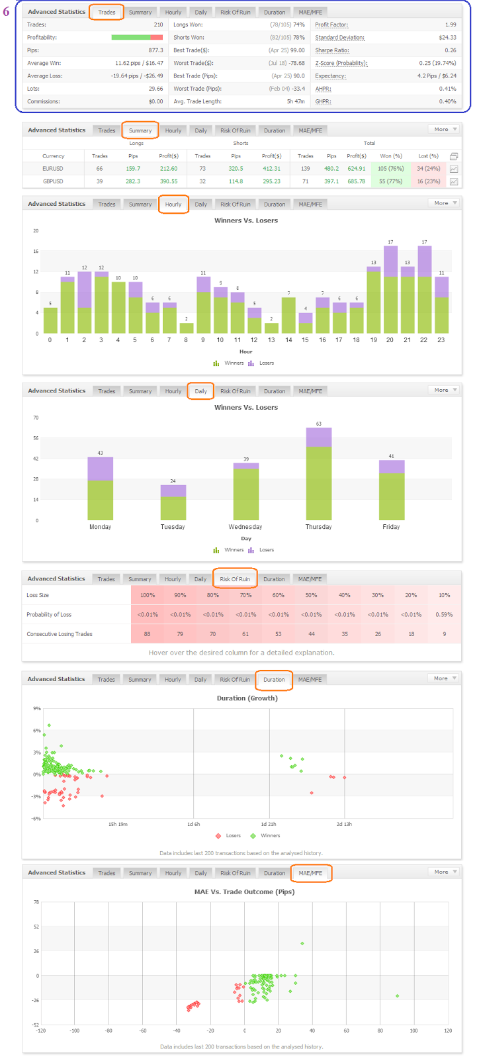Click the green-red Profitability bar
This screenshot has height=1059, width=479.
coord(137,37)
